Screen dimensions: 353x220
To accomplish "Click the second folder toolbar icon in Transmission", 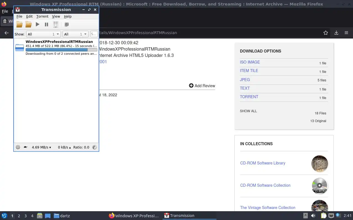I will 28,24.
